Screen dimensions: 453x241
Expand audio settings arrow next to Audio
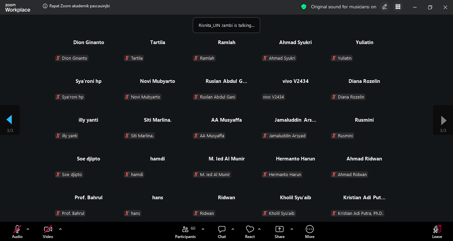point(28,229)
